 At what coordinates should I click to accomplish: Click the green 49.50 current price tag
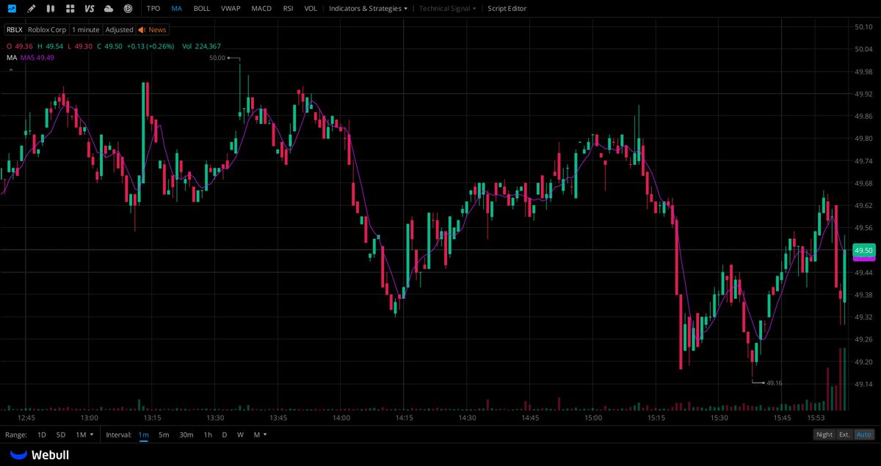pyautogui.click(x=863, y=251)
